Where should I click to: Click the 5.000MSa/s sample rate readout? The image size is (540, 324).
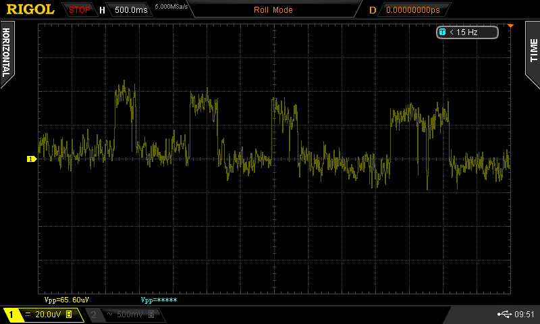coord(171,7)
